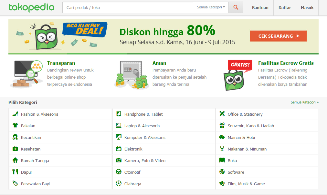Click the Diskon hingga 80% banner text
327x195 pixels.
167,31
